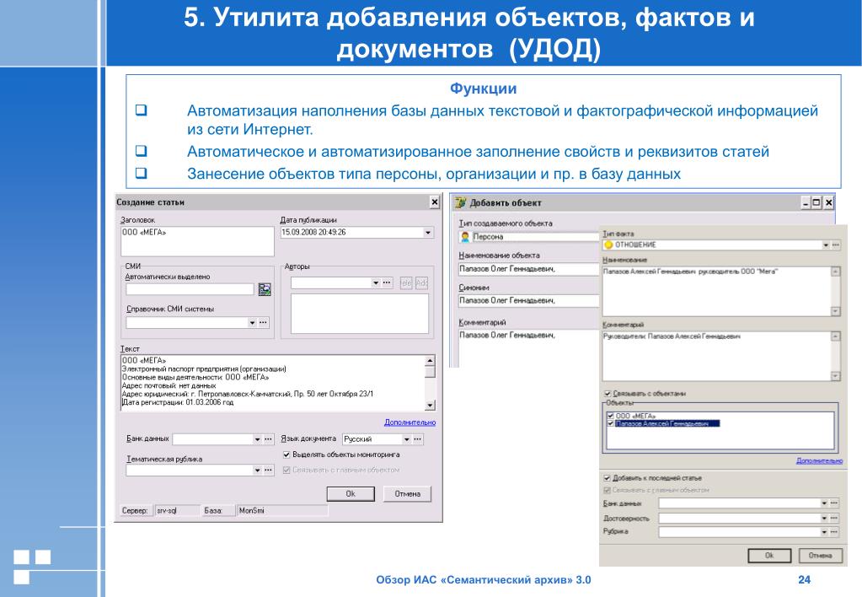The width and height of the screenshot is (862, 597).
Task: Click the Текст box scrollbar thumb
Action: point(430,372)
